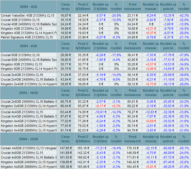Click the 139,66 € current price cell

coord(66,162)
